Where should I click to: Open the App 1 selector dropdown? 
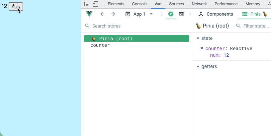pyautogui.click(x=139, y=14)
